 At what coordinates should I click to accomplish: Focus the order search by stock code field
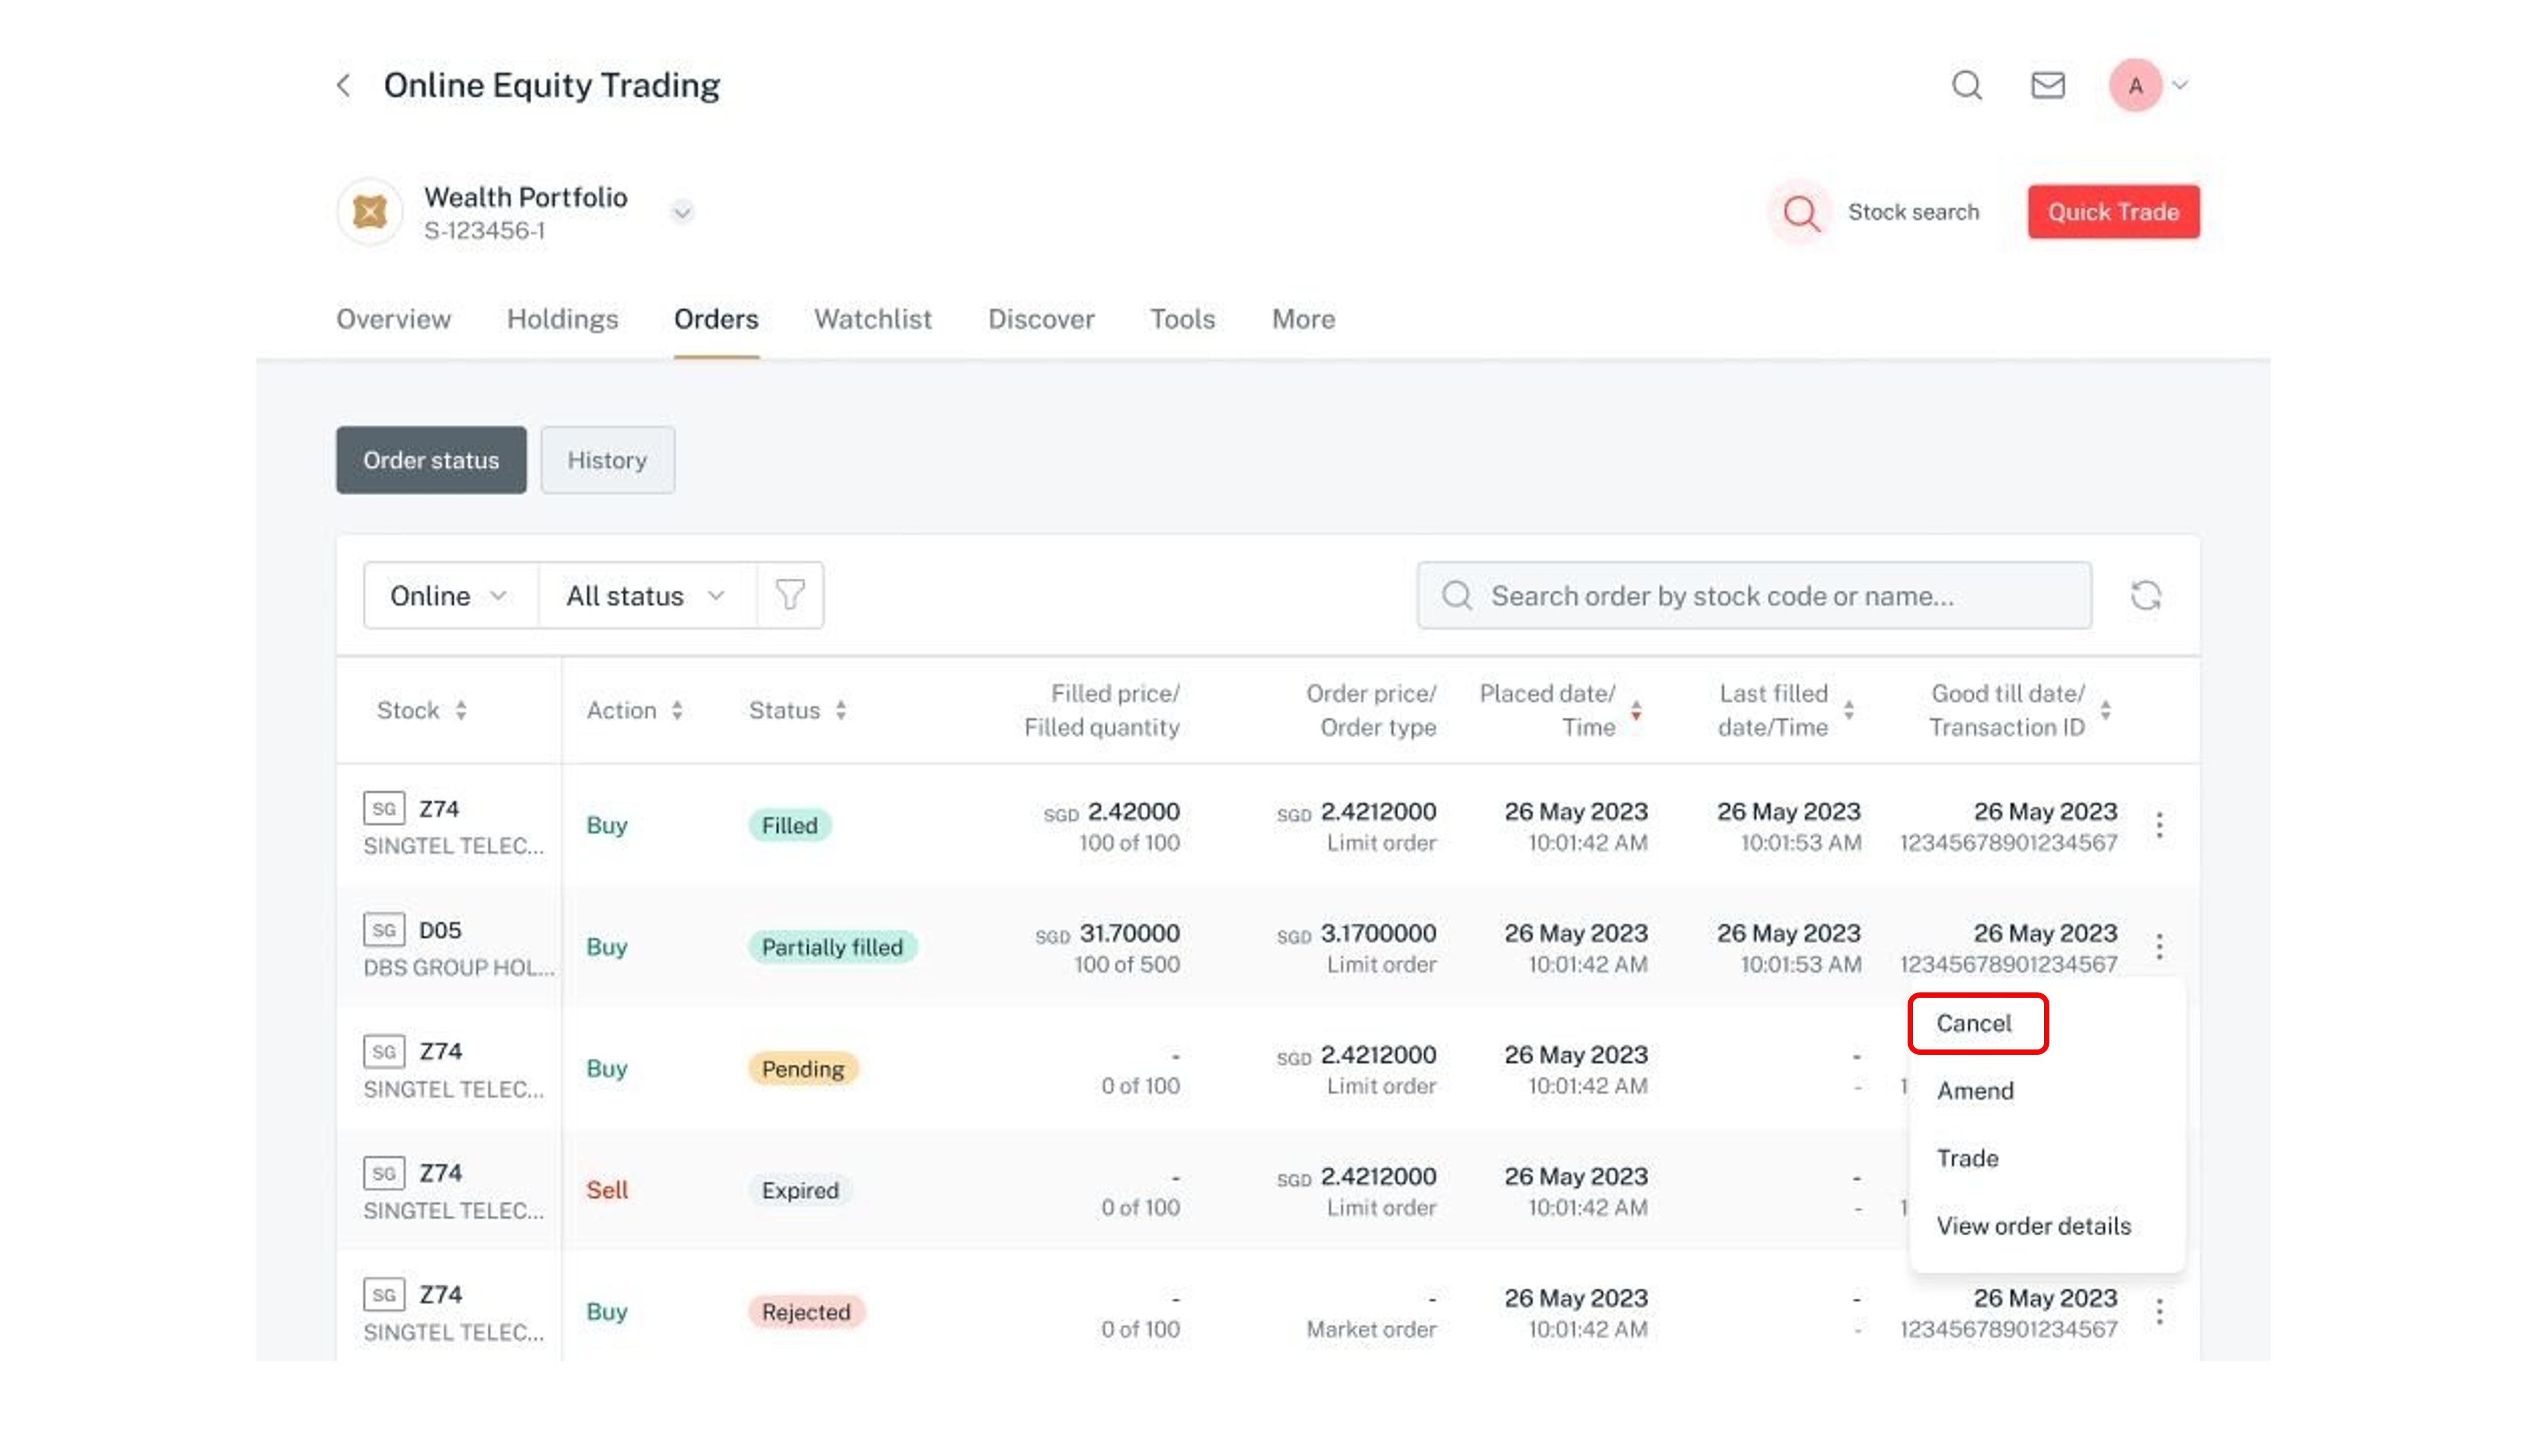1753,596
